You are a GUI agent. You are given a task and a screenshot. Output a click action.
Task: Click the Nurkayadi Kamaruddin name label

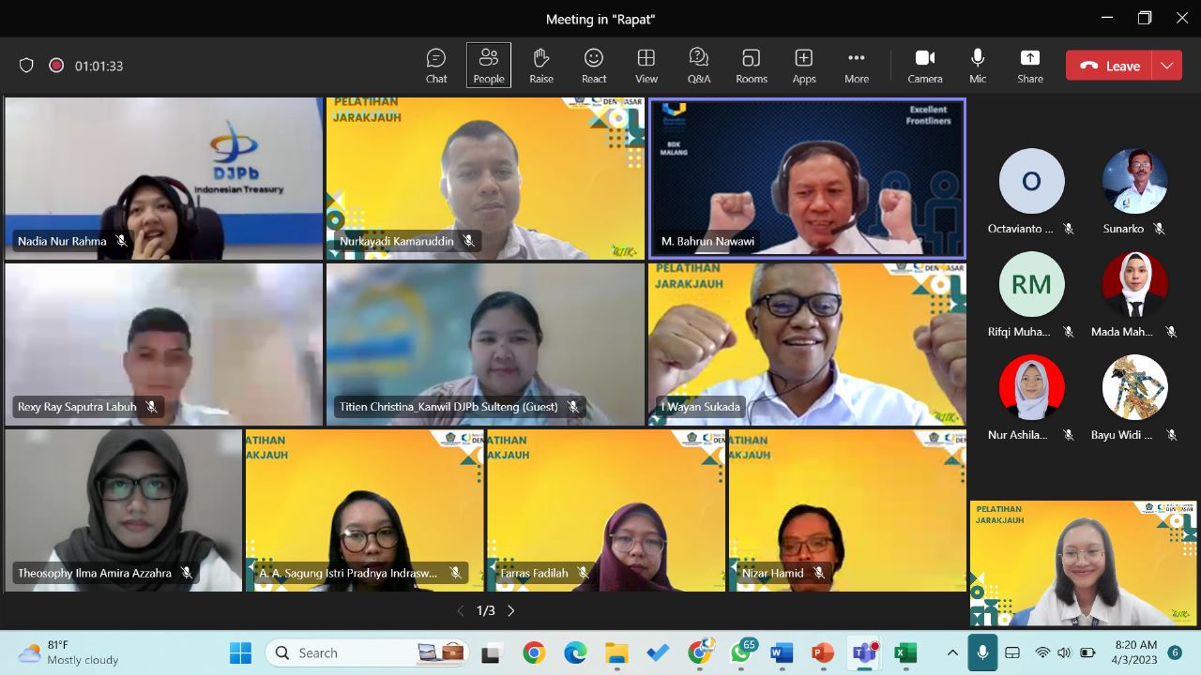pos(397,241)
